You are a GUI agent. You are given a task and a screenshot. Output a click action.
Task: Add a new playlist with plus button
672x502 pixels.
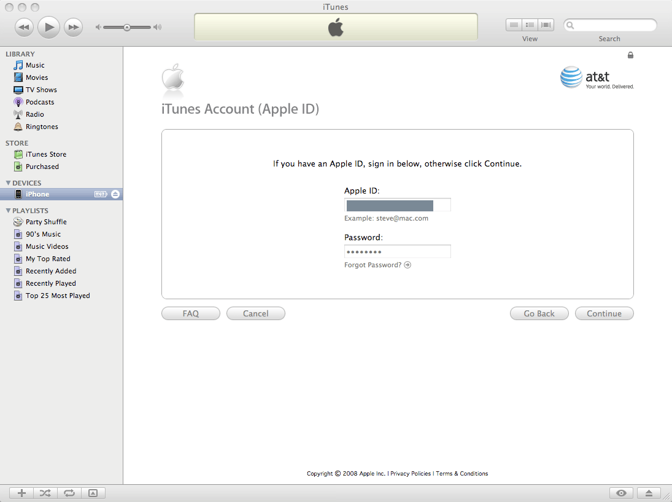tap(21, 493)
